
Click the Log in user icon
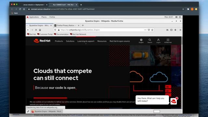(x=158, y=41)
